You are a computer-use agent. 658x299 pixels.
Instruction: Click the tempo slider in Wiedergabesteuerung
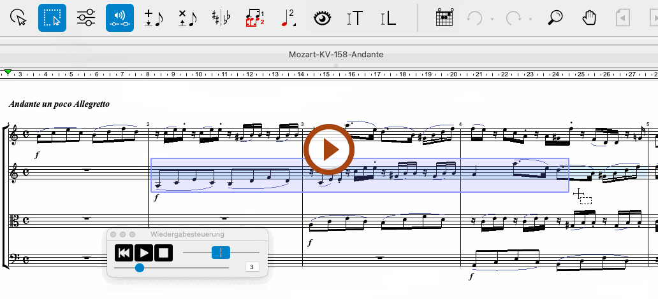point(220,253)
